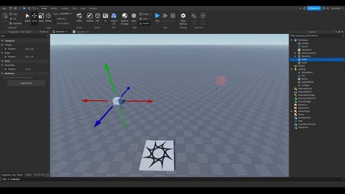Collapse the Transform properties section
The image size is (345, 194).
pos(2,41)
